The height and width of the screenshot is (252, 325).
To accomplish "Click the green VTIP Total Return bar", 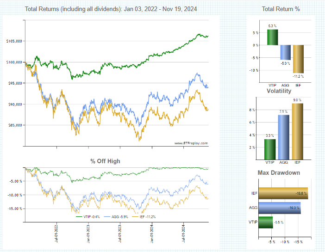I will 272,37.
